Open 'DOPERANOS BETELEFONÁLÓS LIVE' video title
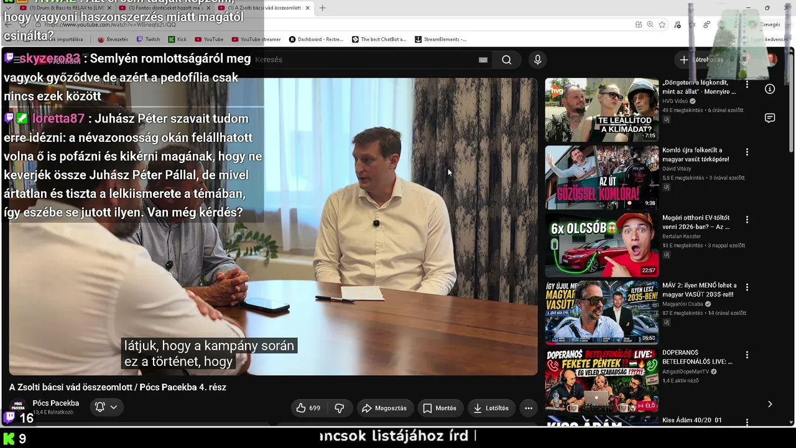The height and width of the screenshot is (448, 796). [x=697, y=357]
